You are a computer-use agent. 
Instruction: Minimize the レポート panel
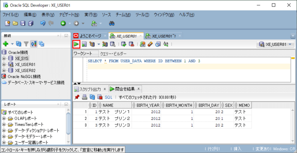tap(66, 104)
